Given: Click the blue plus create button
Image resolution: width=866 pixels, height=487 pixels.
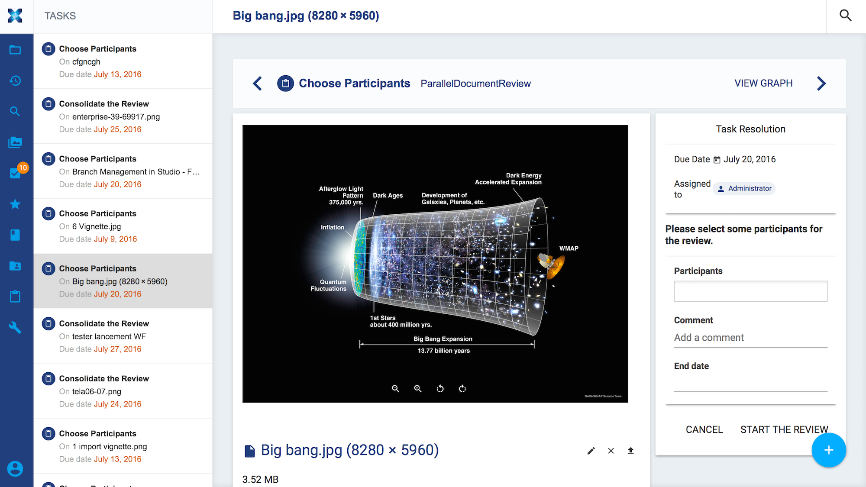Looking at the screenshot, I should pos(829,450).
